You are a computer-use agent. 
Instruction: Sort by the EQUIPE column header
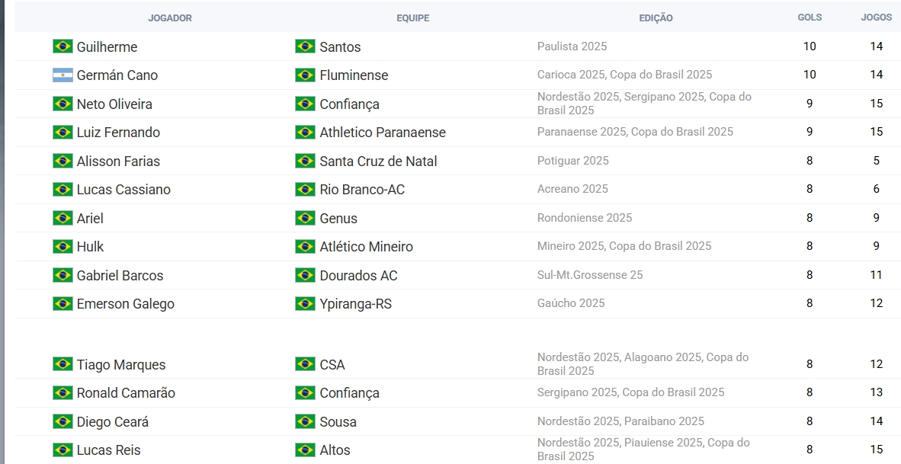tap(412, 18)
